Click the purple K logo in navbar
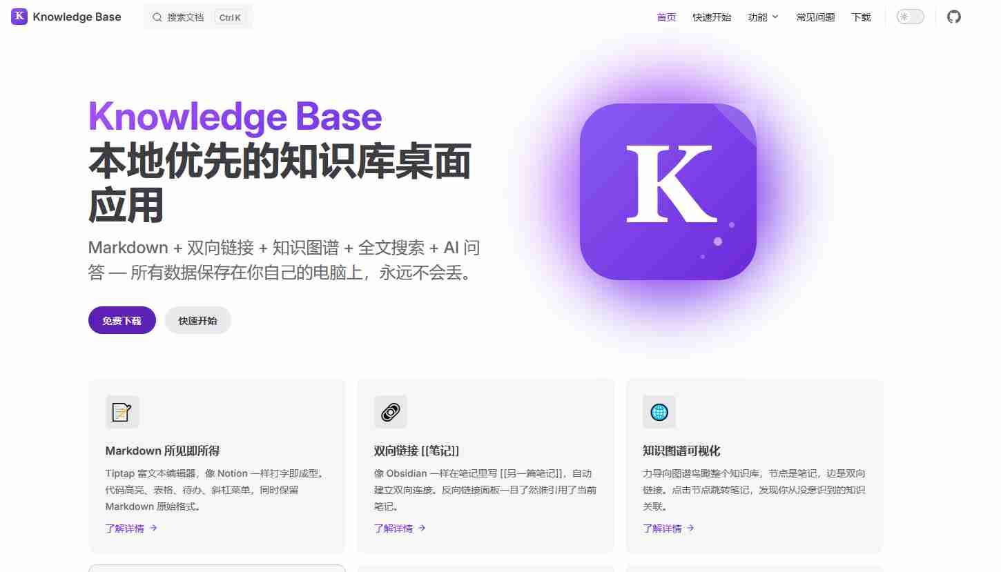Image resolution: width=1001 pixels, height=572 pixels. (19, 17)
